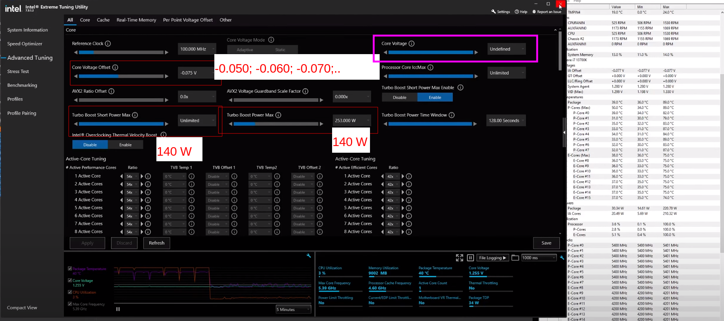Toggle the Core Voltage graph checkbox
The width and height of the screenshot is (724, 321).
(x=70, y=280)
